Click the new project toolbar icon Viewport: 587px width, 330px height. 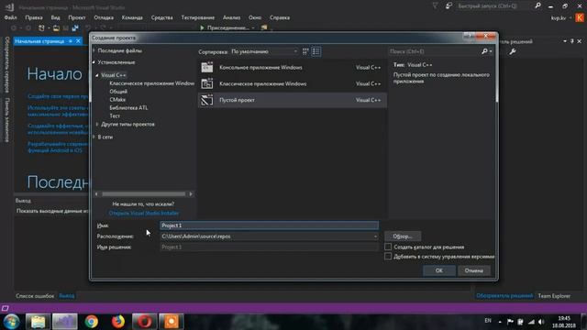(x=41, y=27)
